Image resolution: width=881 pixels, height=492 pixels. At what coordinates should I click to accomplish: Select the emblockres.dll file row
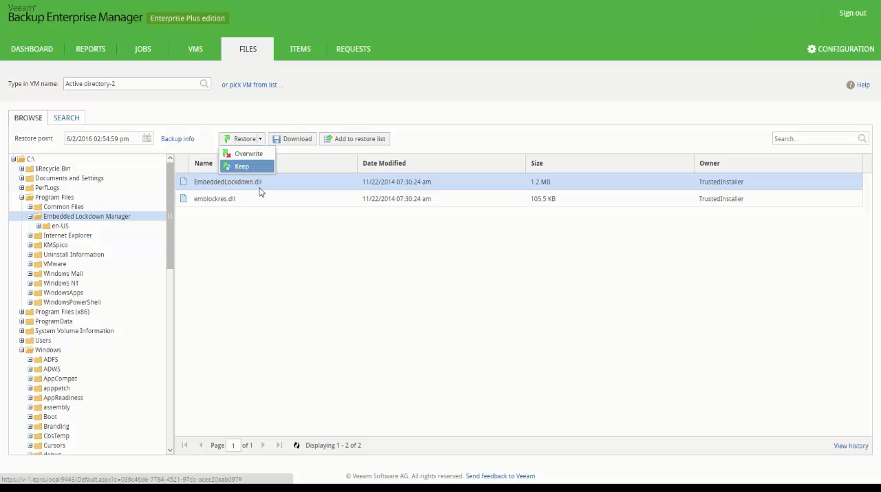tap(214, 199)
